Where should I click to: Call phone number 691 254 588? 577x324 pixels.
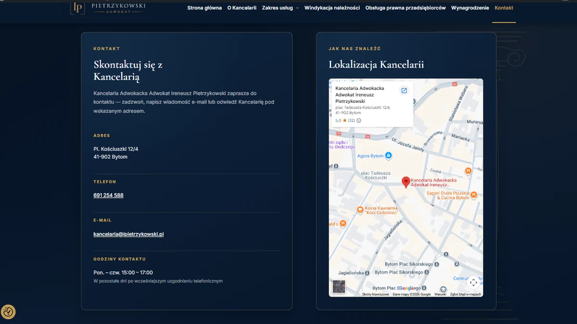tap(108, 195)
